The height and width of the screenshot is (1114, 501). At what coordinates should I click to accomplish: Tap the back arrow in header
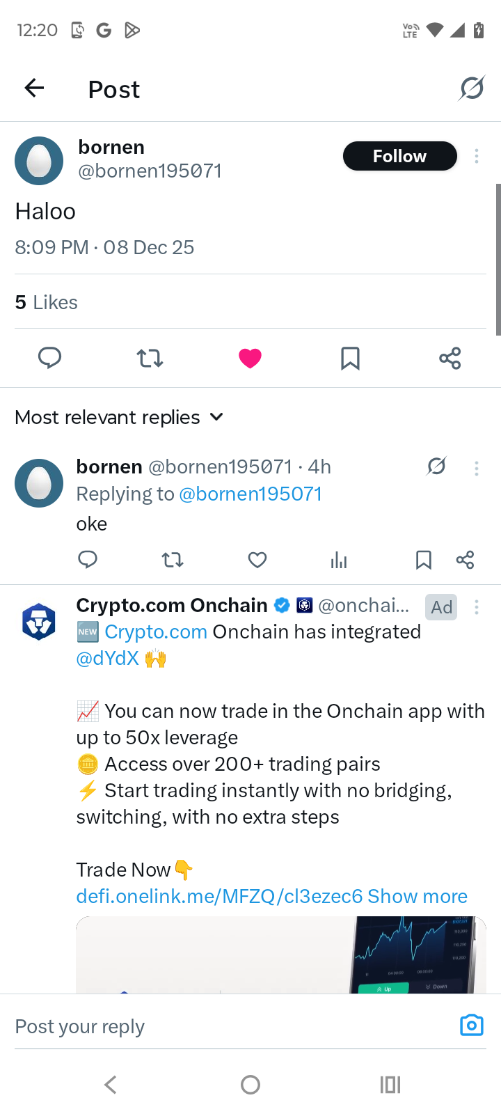click(34, 88)
